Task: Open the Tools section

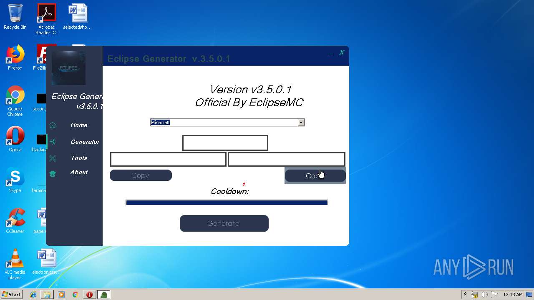Action: point(79,158)
